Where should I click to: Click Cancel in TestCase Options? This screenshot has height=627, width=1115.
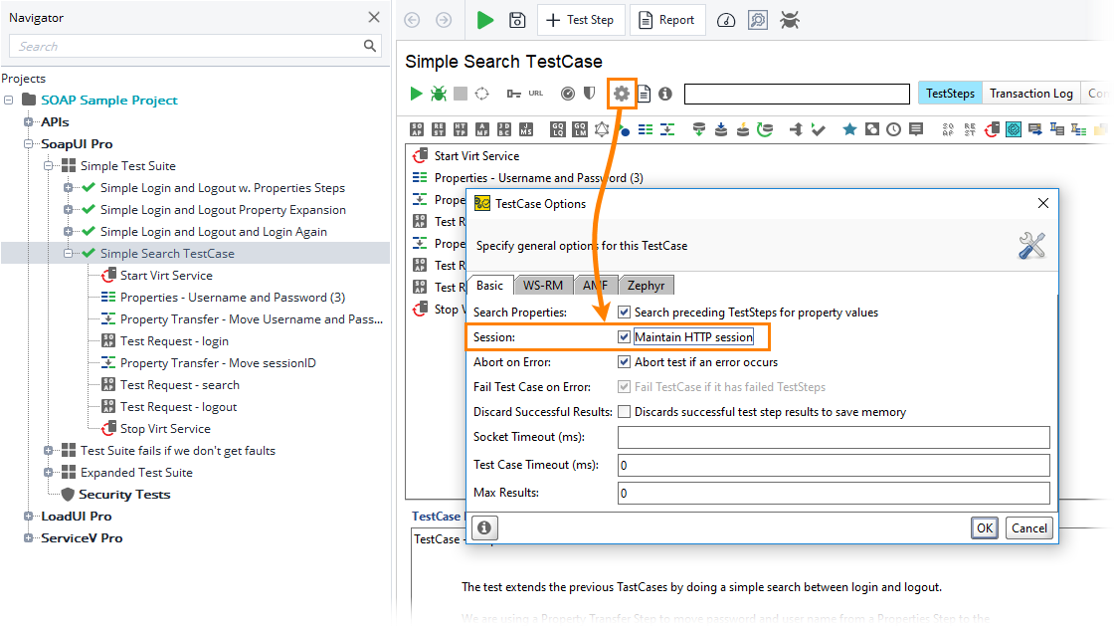[x=1028, y=528]
